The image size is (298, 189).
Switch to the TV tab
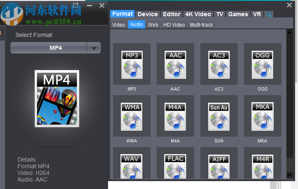click(220, 14)
